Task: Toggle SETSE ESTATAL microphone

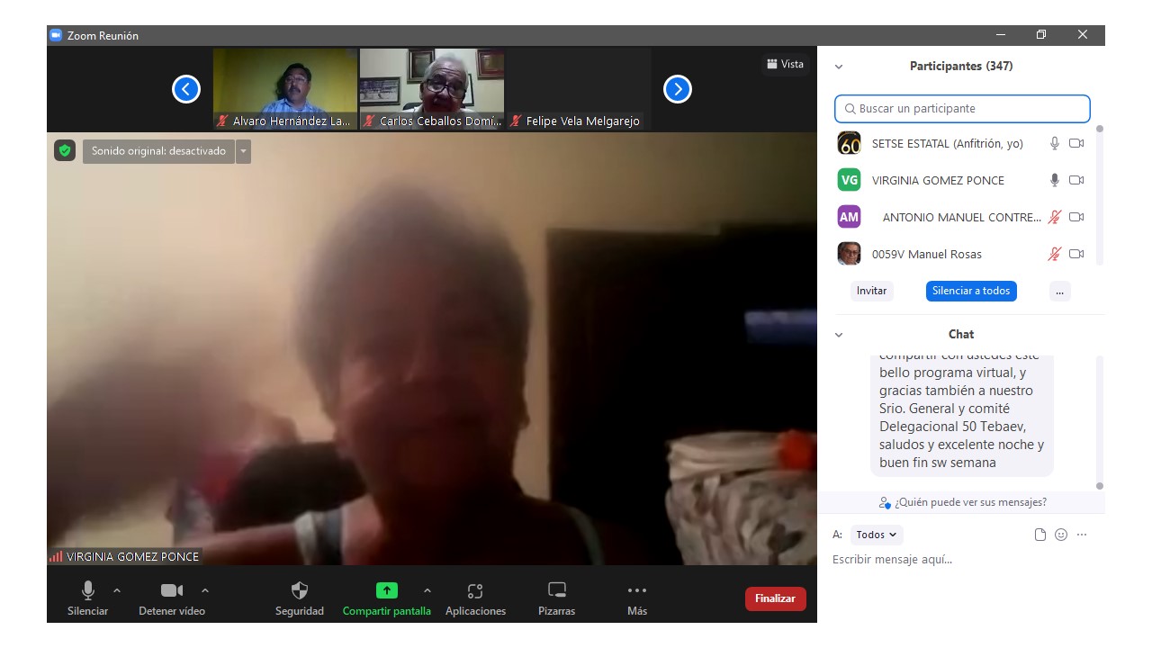Action: tap(1055, 143)
